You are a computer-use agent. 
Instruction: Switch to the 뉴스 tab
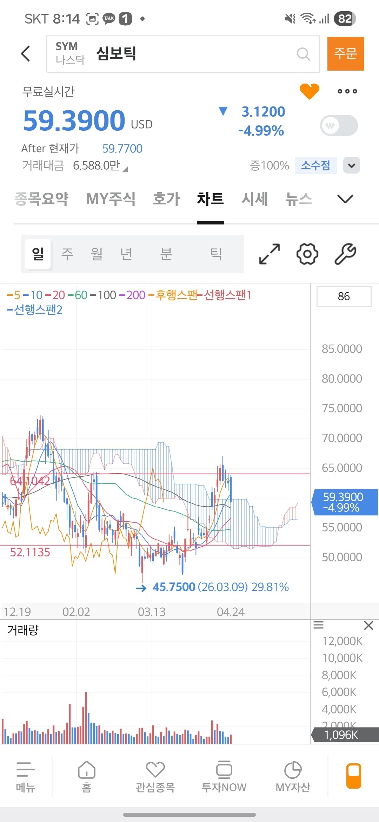(299, 199)
